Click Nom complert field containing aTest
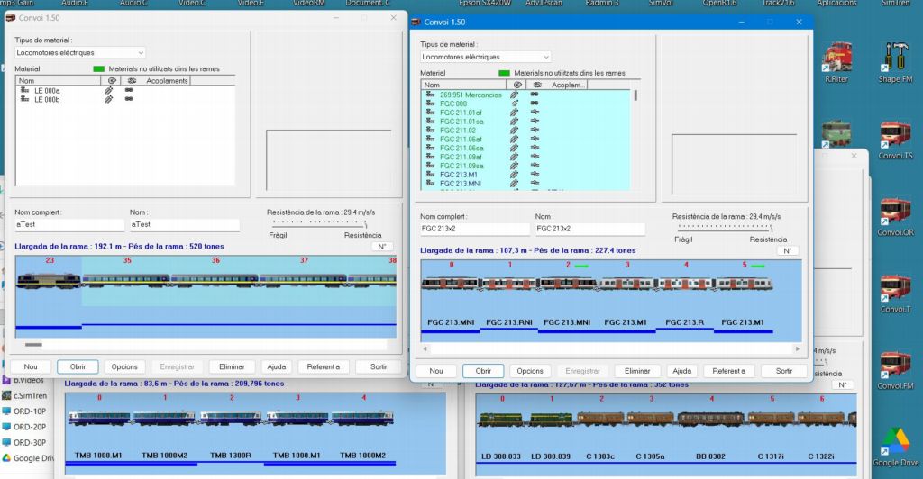This screenshot has height=479, width=923. coord(69,224)
